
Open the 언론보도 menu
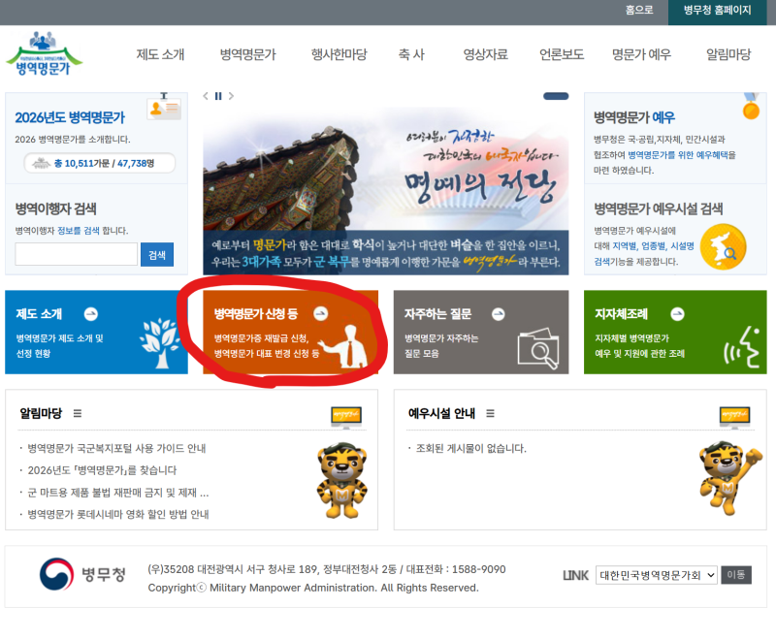click(x=562, y=54)
